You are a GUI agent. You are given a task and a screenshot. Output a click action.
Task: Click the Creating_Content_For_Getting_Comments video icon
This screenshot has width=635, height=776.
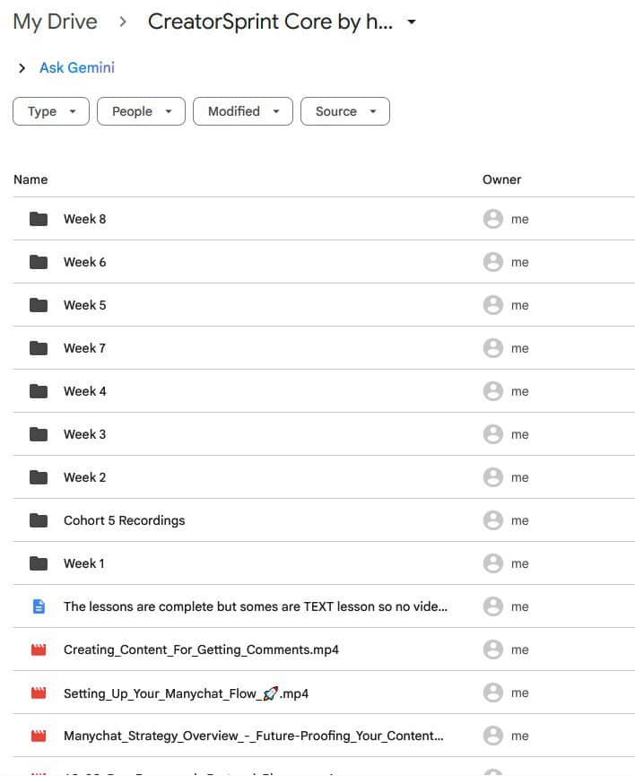[38, 650]
